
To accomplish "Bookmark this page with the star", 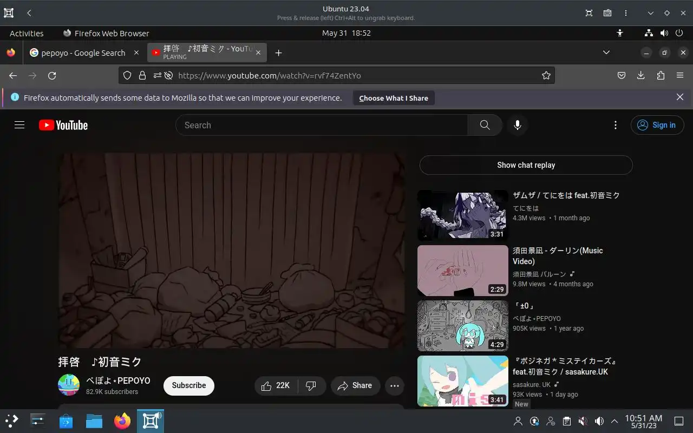I will pos(546,76).
